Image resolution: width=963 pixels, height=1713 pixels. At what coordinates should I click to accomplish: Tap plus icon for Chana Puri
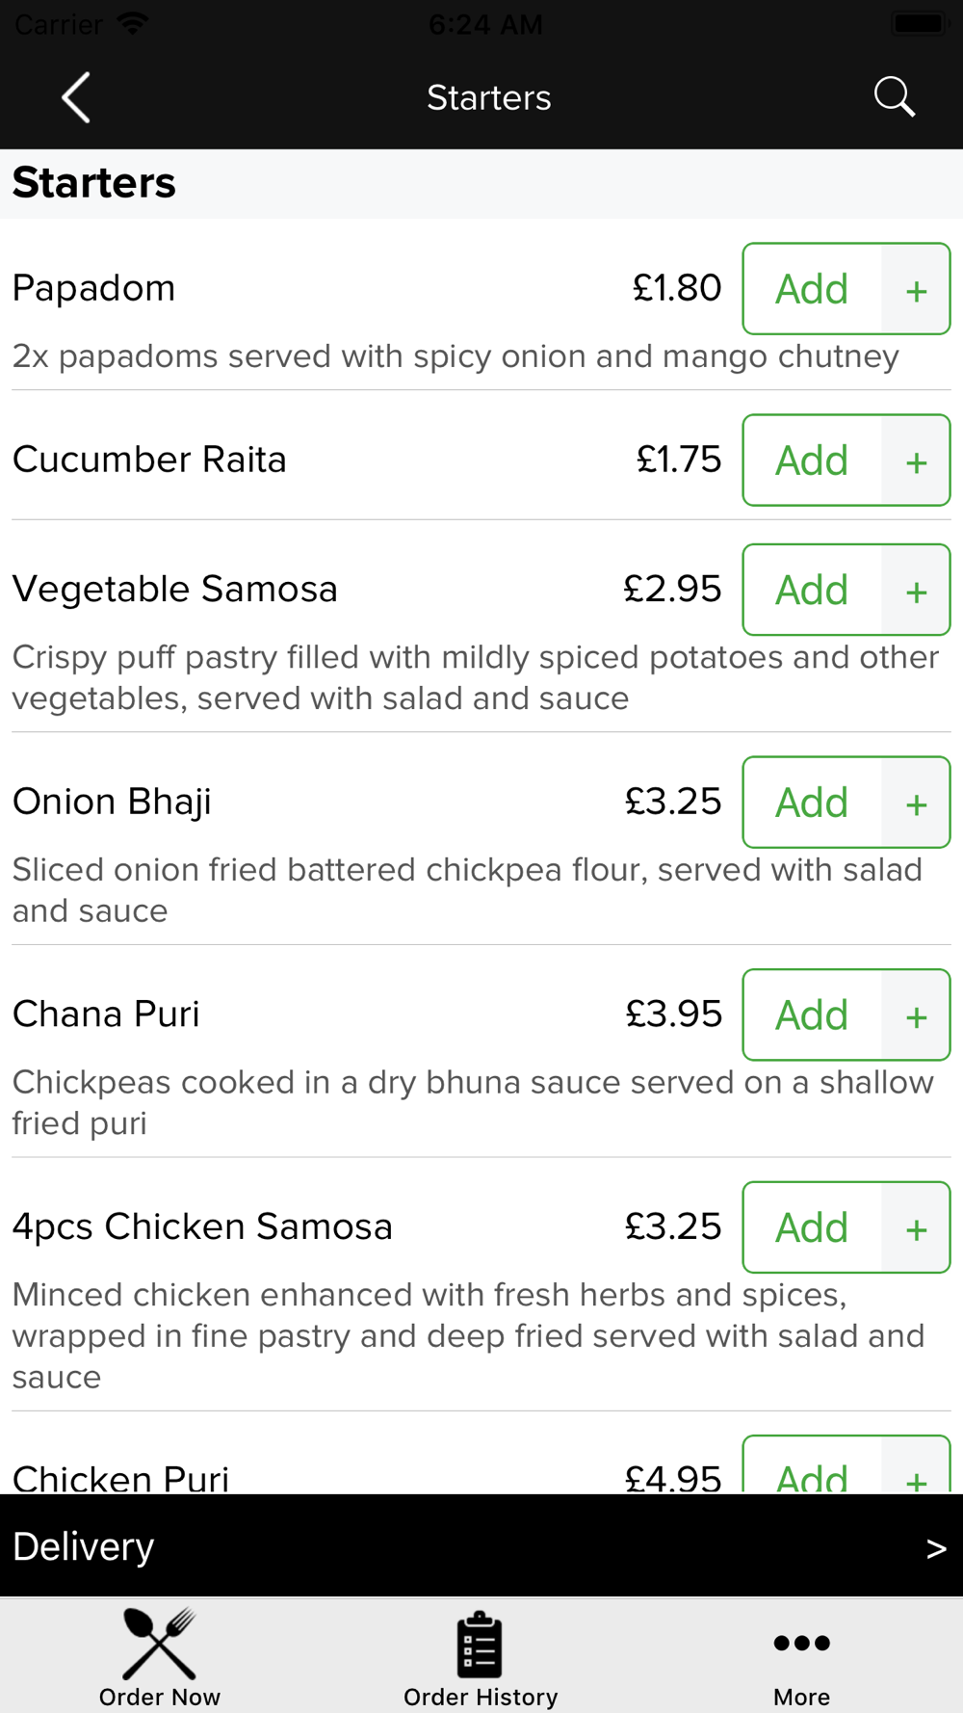click(916, 1015)
